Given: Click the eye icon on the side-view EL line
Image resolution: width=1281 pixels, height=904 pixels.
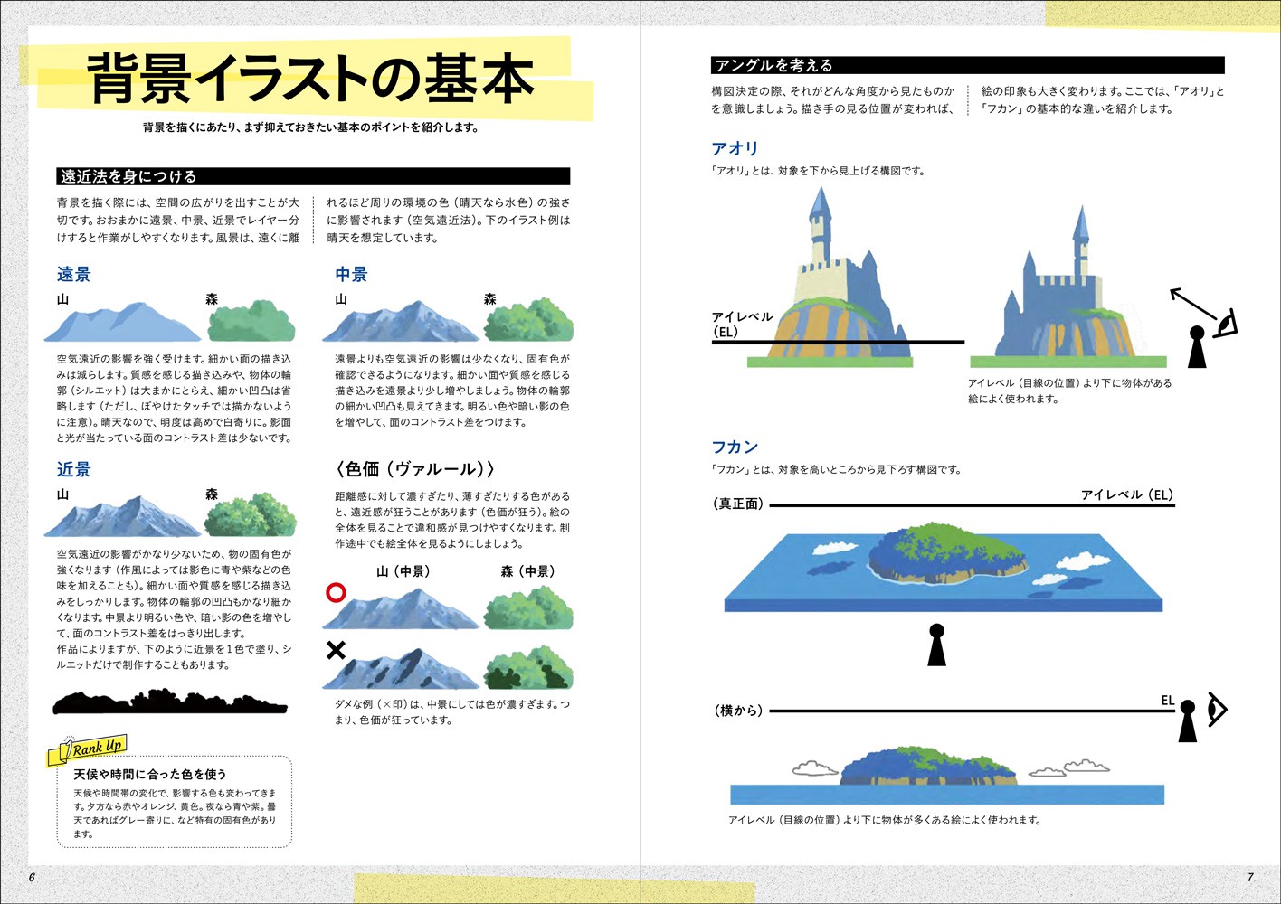Looking at the screenshot, I should point(1217,710).
